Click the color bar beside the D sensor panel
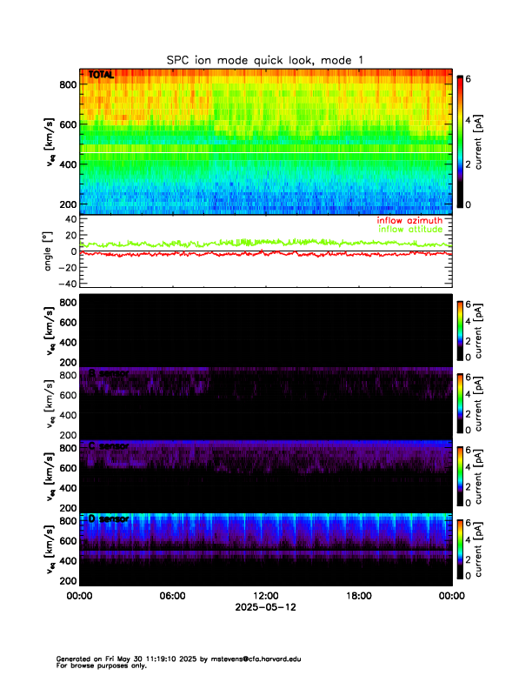This screenshot has width=532, height=689. pyautogui.click(x=460, y=549)
